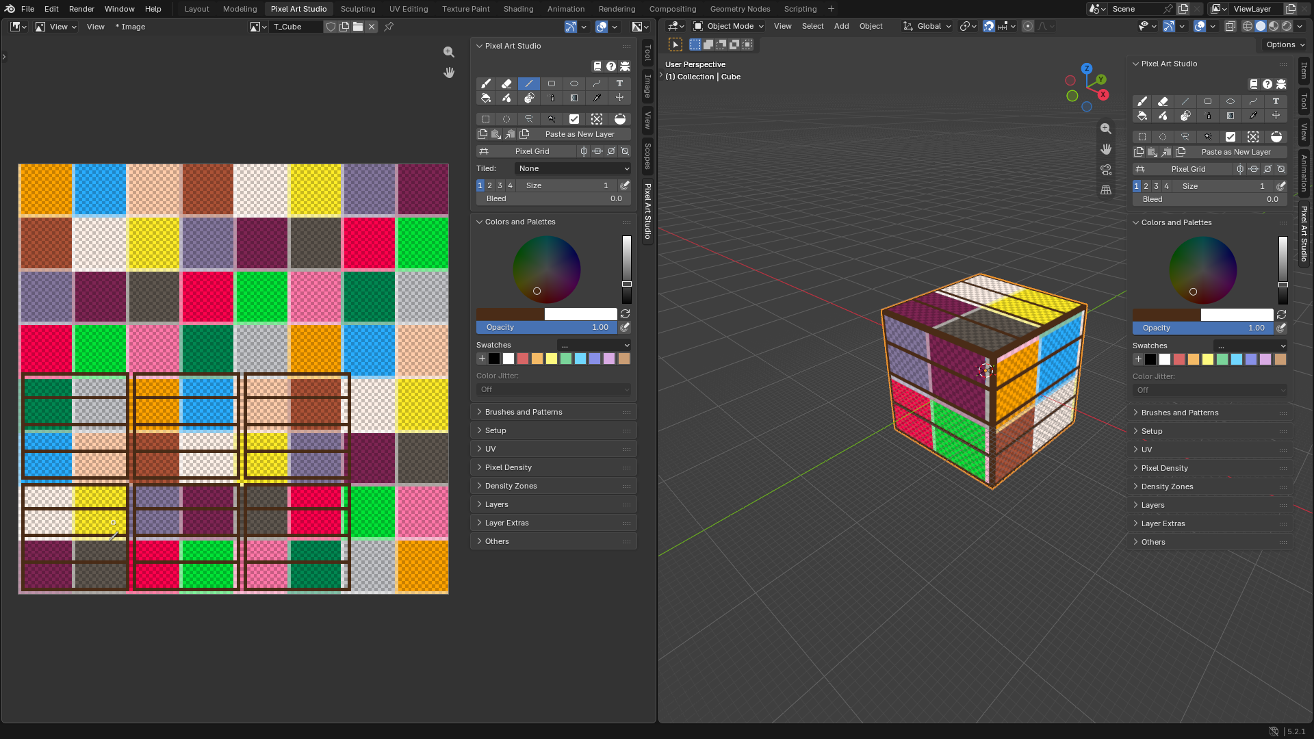Select the line tool in the 3D viewport sidebar
This screenshot has width=1314, height=739.
click(x=1185, y=101)
